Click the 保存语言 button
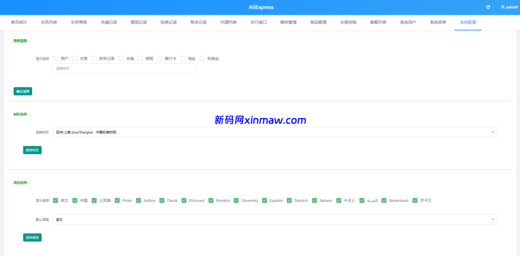Image resolution: width=520 pixels, height=256 pixels. click(32, 237)
